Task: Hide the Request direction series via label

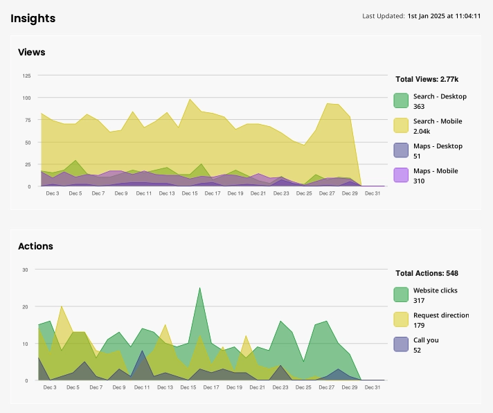Action: click(440, 315)
